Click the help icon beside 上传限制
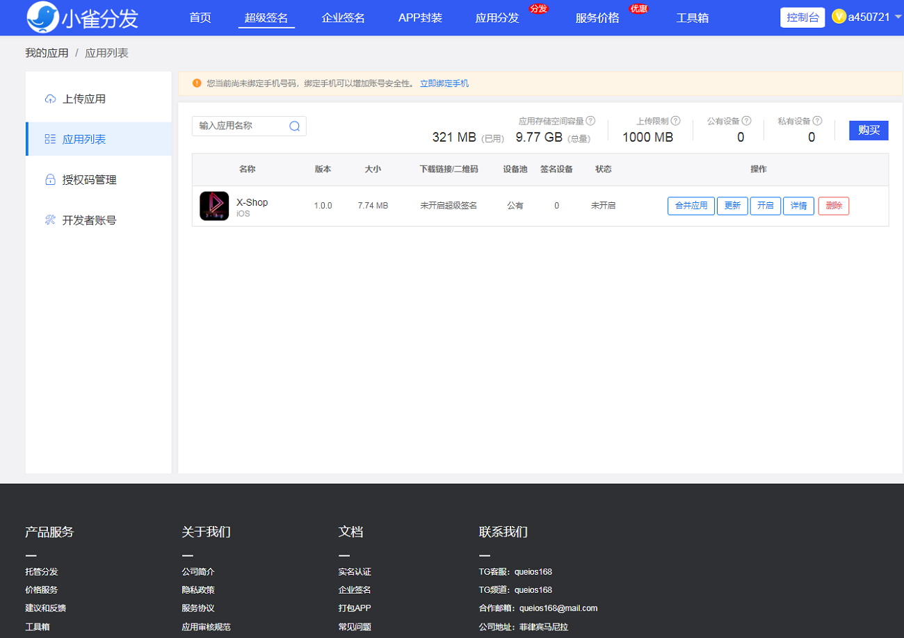The height and width of the screenshot is (638, 904). [675, 121]
